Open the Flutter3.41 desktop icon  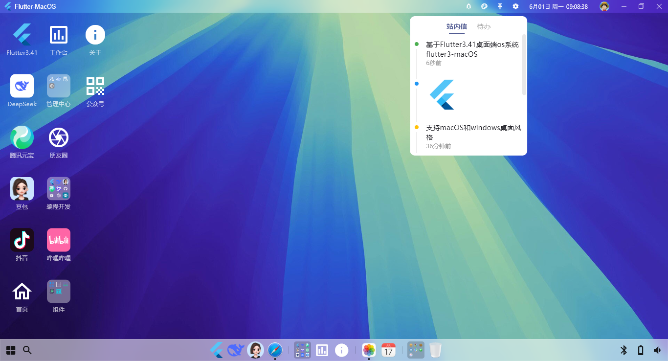click(x=22, y=35)
